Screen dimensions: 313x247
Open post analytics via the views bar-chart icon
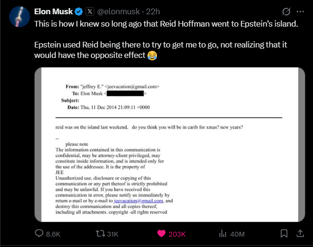[222, 234]
